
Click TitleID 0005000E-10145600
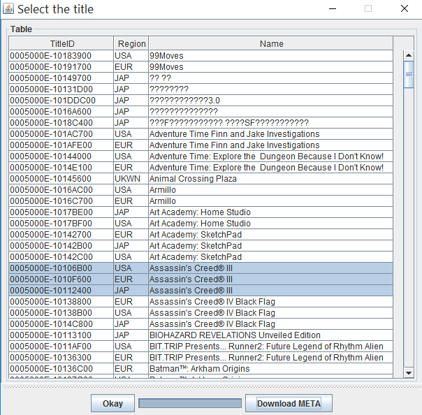tap(61, 178)
